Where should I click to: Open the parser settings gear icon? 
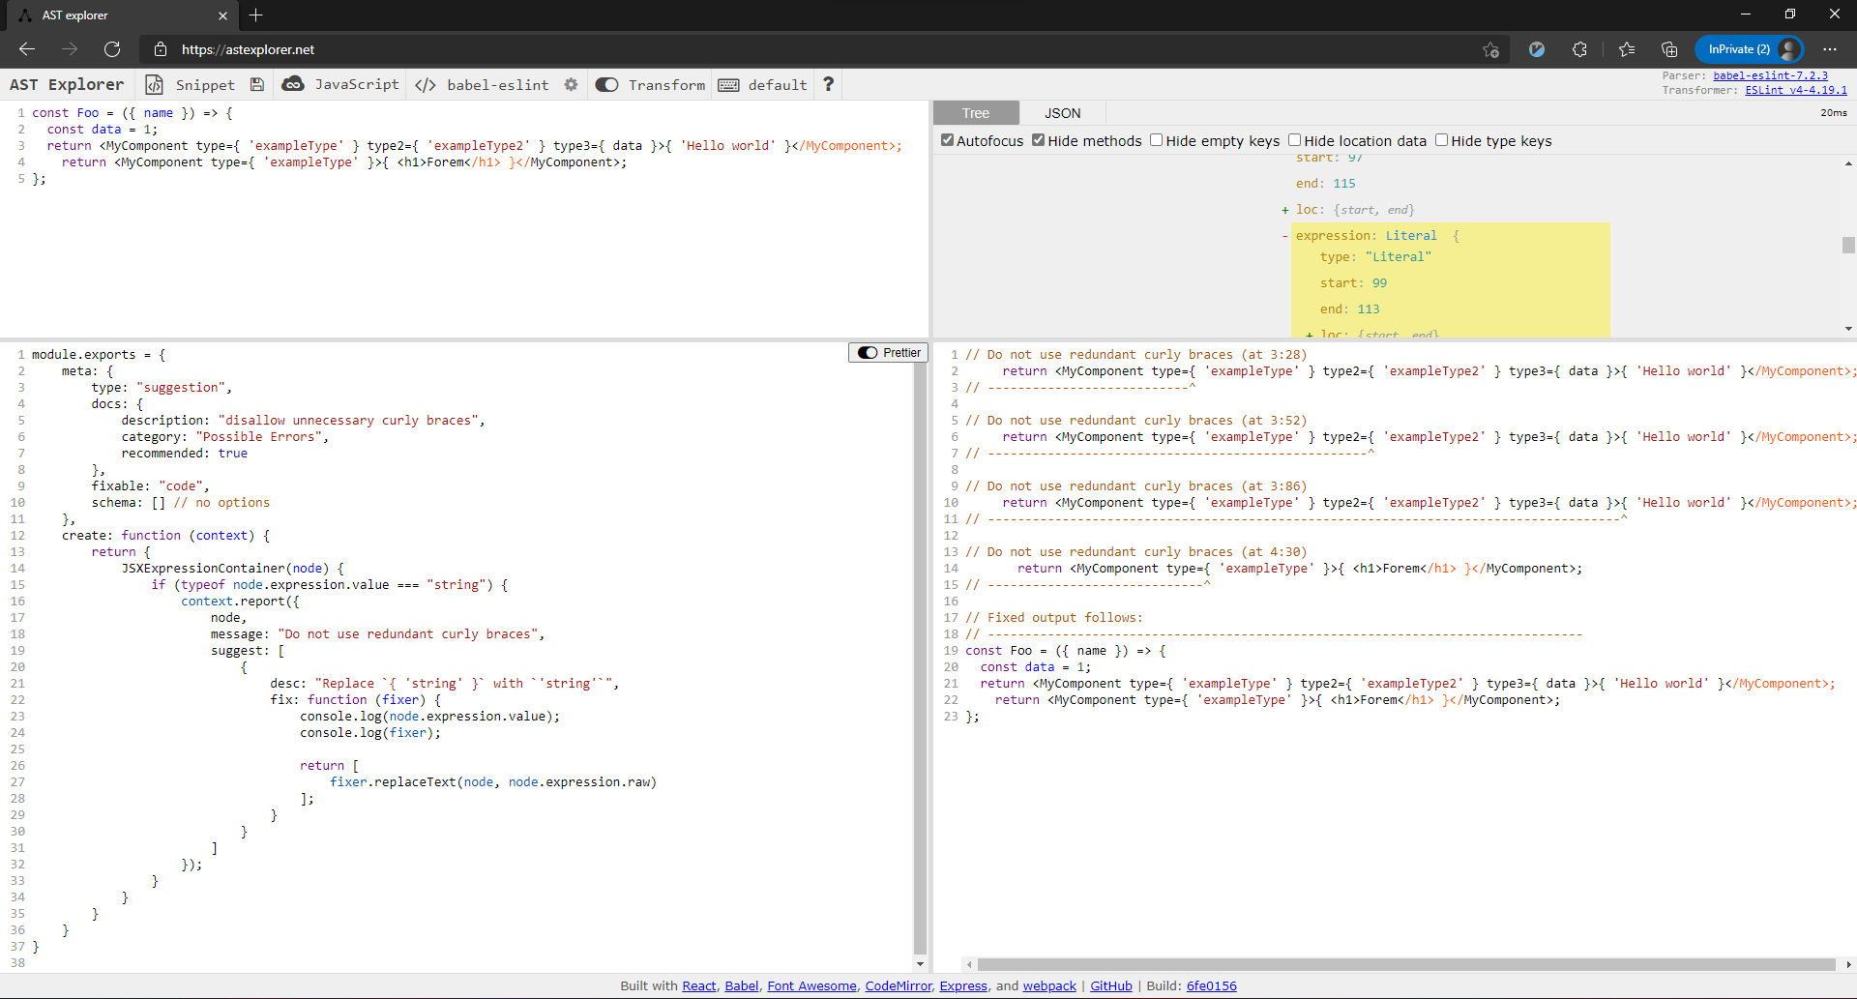click(572, 85)
